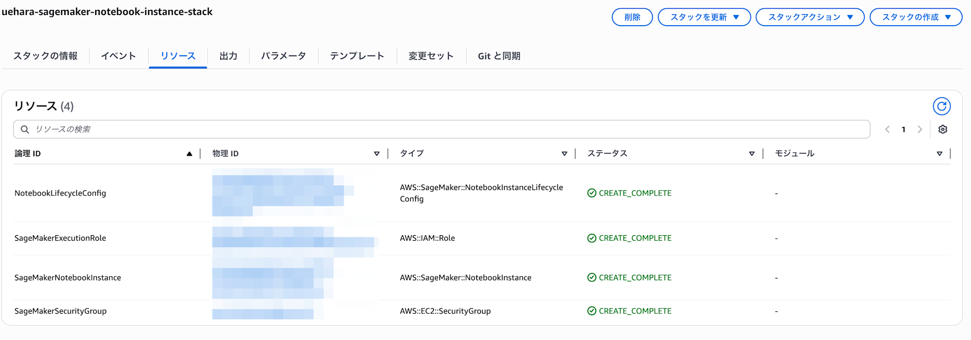This screenshot has width=971, height=340.
Task: Click in the リソースの検索 field
Action: point(437,130)
